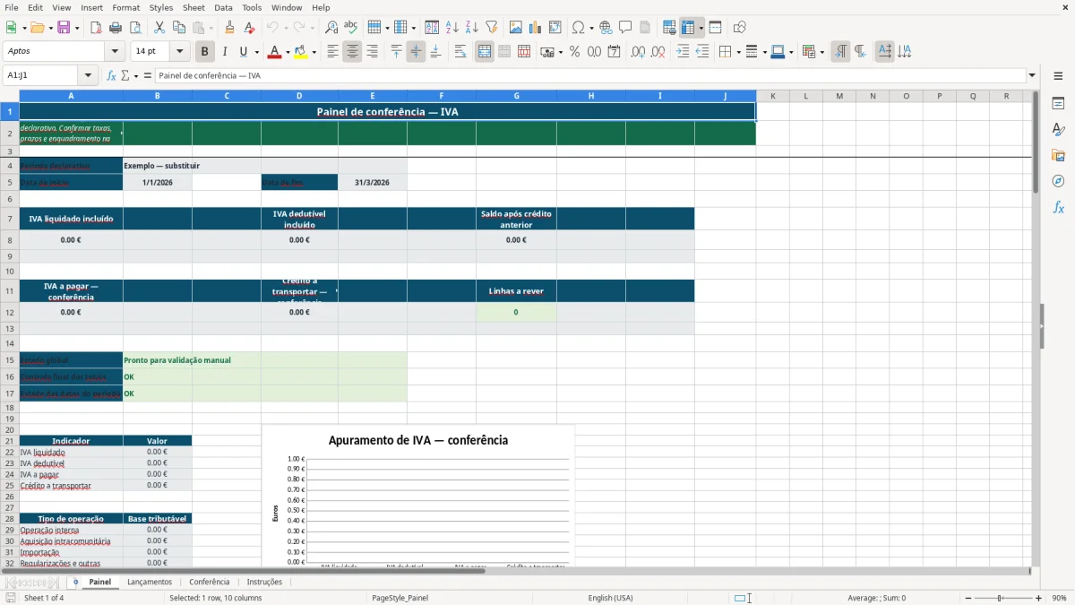Open the Sheet menu
Screen dimensions: 1075x605
pyautogui.click(x=193, y=7)
